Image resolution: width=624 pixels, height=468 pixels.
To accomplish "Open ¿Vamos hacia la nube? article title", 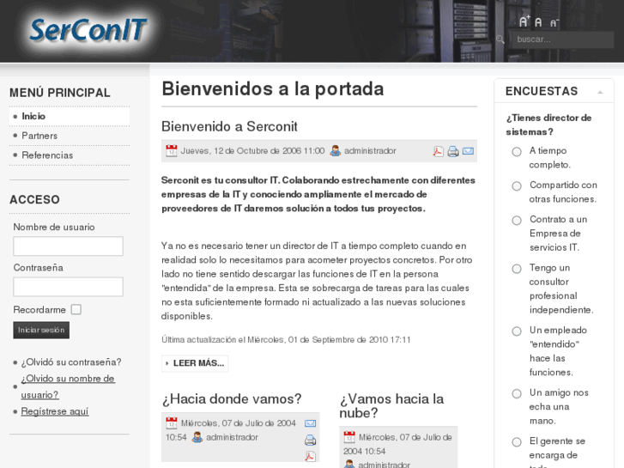I will 391,406.
